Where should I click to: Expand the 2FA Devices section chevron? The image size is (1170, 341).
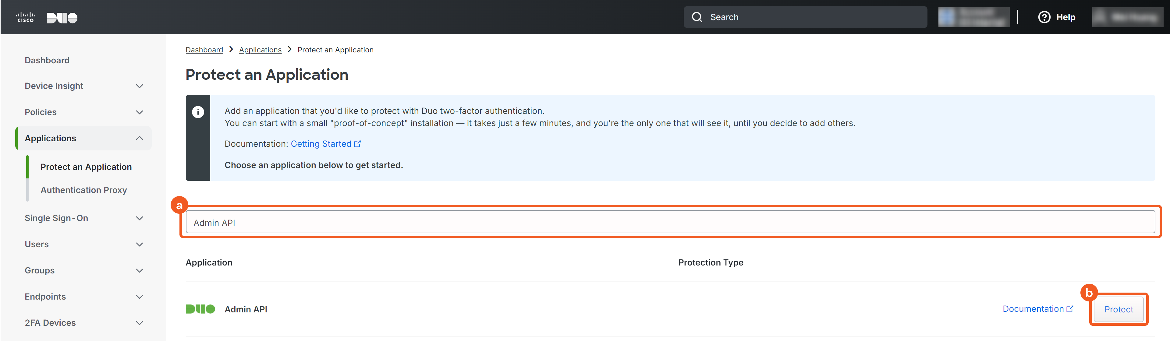(140, 323)
